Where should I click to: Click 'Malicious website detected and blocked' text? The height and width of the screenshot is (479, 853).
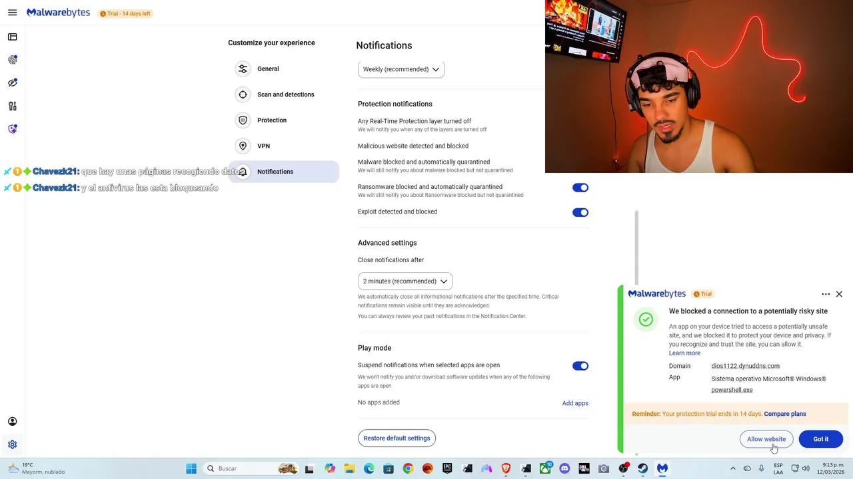coord(413,146)
